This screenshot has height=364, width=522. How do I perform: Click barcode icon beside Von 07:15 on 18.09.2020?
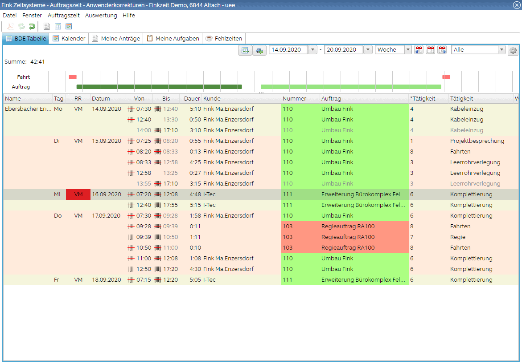[x=131, y=280]
